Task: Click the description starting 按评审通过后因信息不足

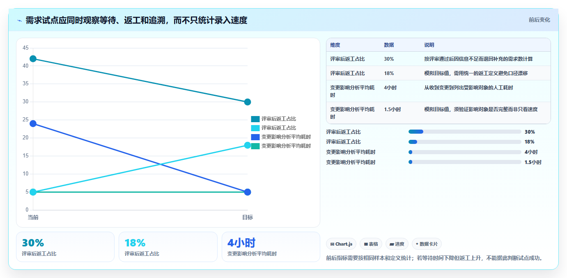Action: 478,59
